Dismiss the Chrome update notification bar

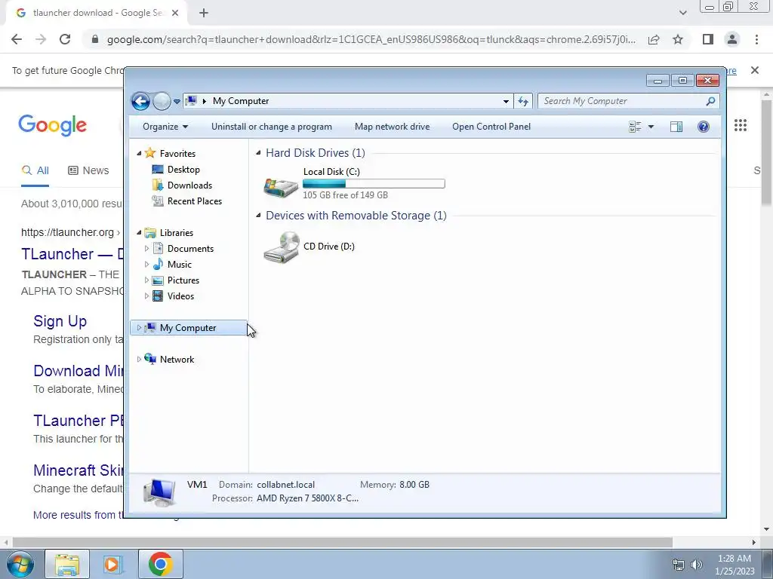(x=755, y=70)
